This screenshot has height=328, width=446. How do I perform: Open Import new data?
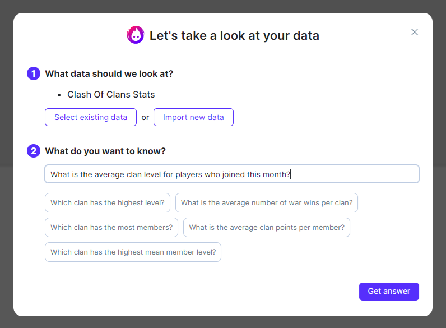(193, 117)
